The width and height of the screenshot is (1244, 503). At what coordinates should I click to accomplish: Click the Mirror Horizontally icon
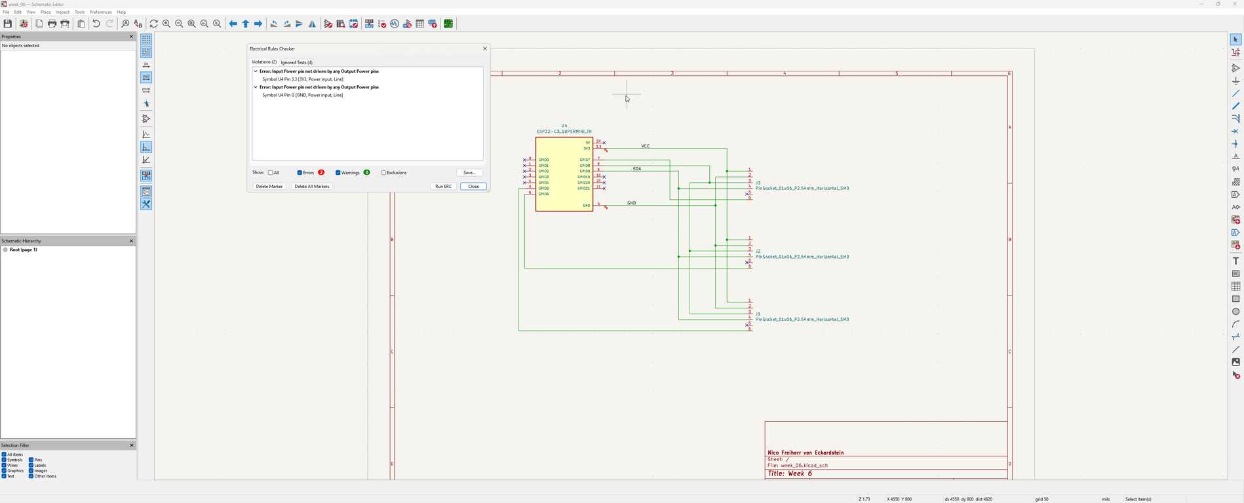tap(313, 24)
